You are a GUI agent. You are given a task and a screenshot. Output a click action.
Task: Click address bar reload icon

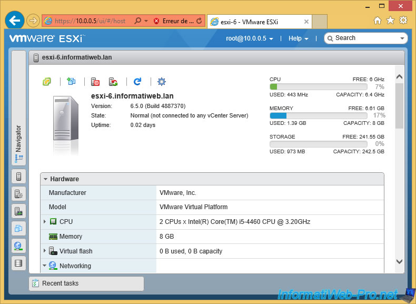(x=199, y=21)
